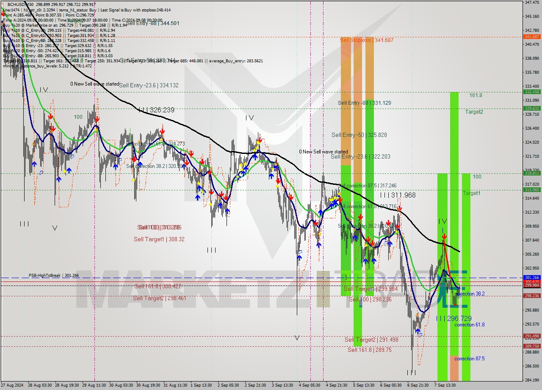
Task: Select the '7 Sep 13:30' time axis label
Action: (x=445, y=385)
